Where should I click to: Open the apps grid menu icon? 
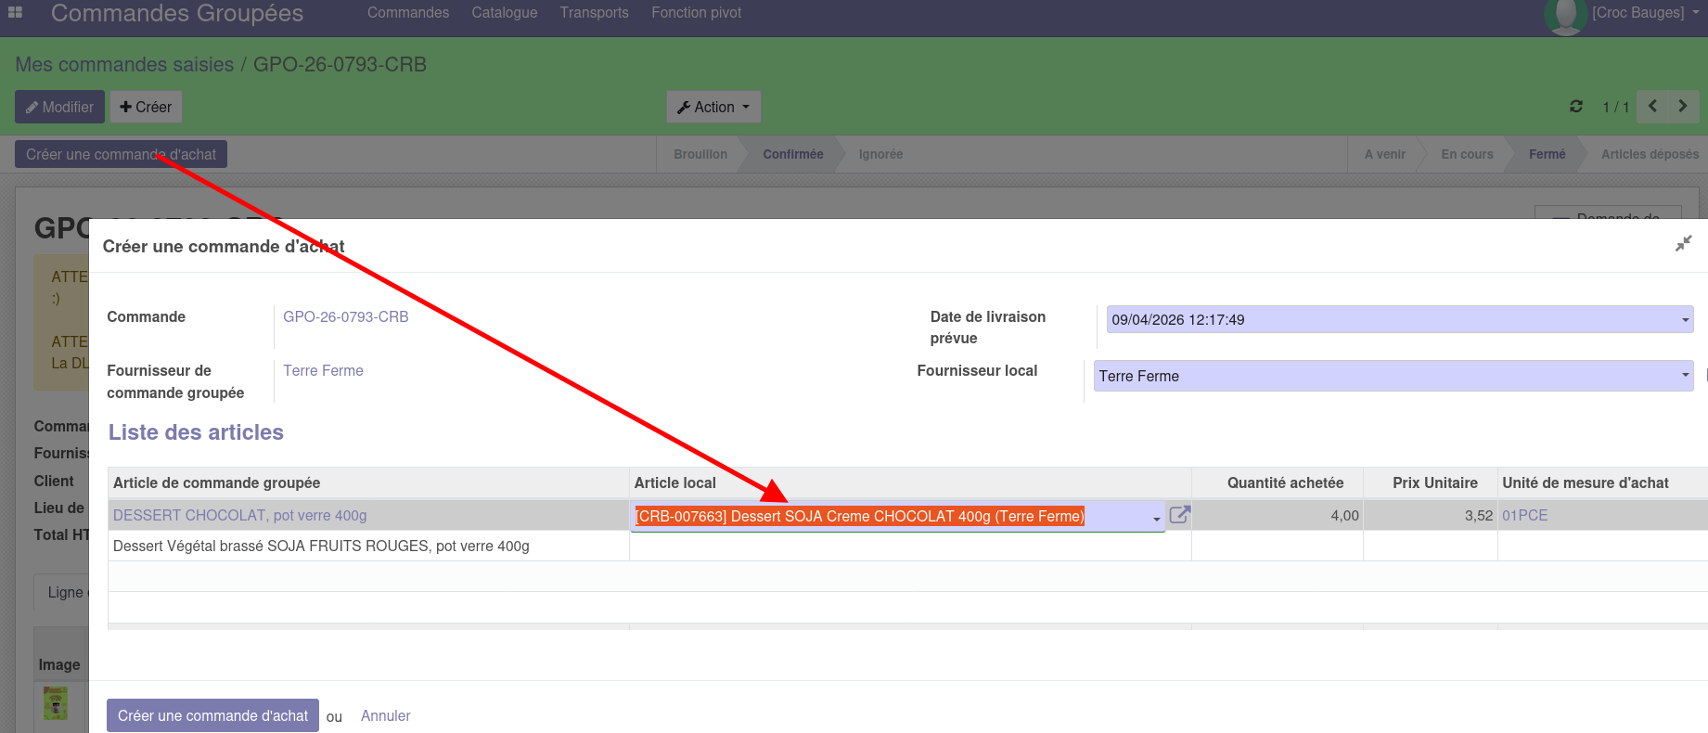point(15,13)
